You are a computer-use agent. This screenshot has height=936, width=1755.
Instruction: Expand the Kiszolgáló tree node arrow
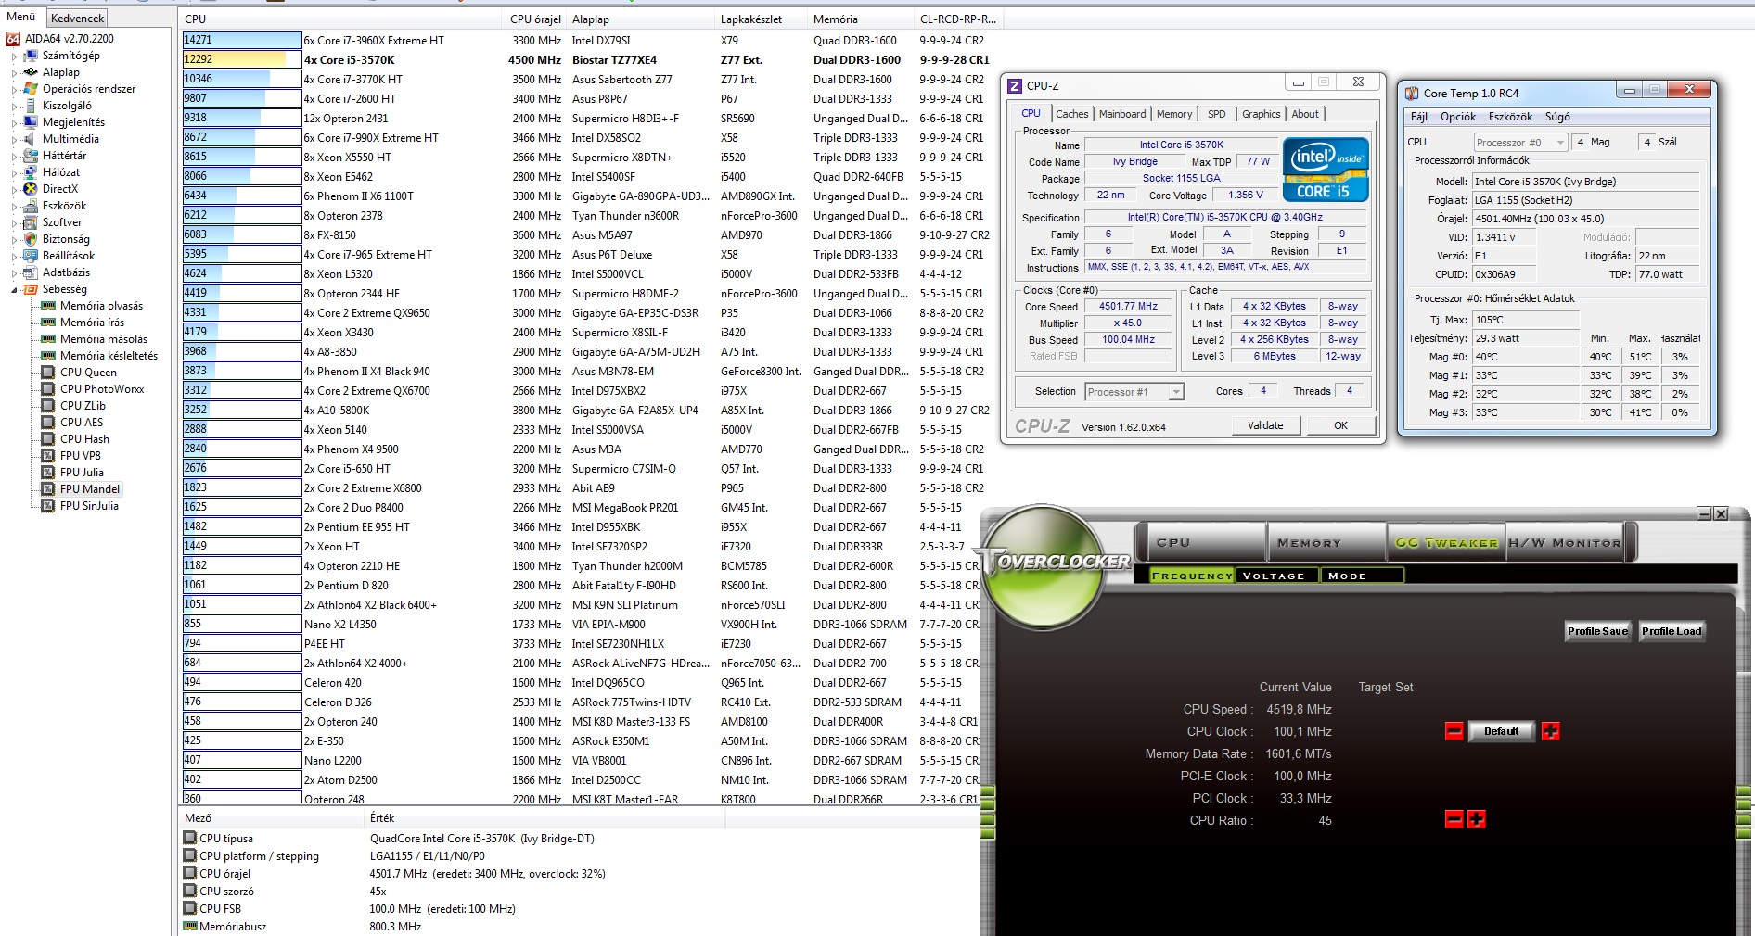click(x=14, y=106)
